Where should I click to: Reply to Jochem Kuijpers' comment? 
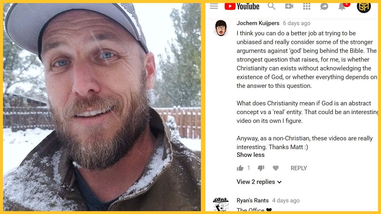tap(299, 168)
